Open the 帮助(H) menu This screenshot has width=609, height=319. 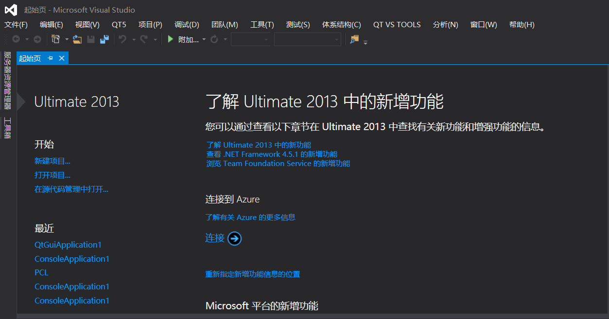click(522, 25)
